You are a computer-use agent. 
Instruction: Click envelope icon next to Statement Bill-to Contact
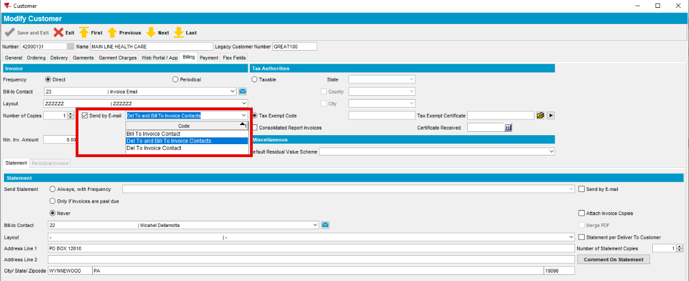tap(325, 225)
